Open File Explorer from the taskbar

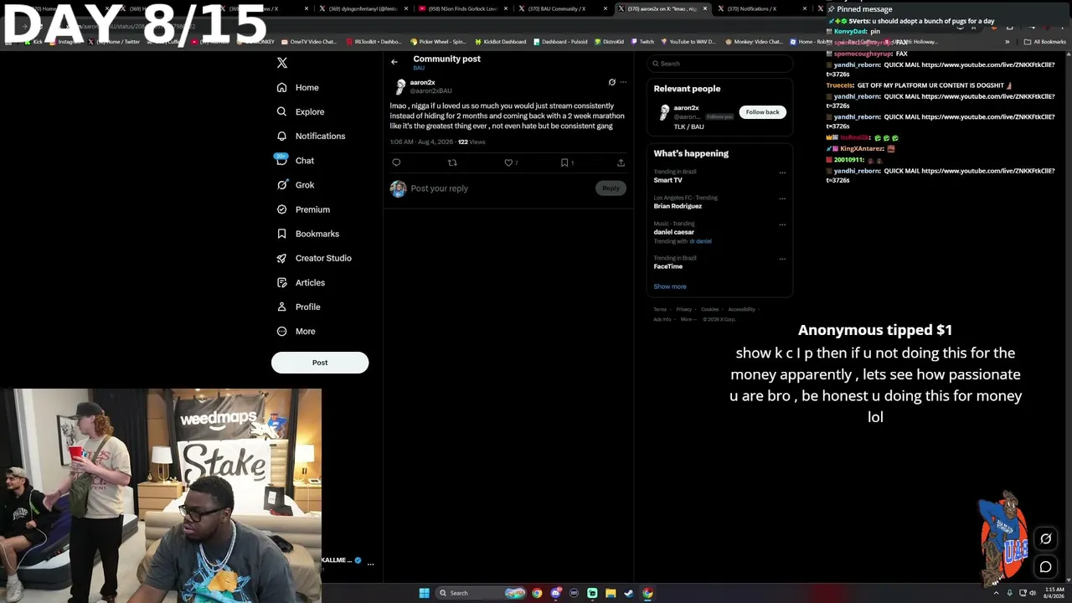(611, 593)
